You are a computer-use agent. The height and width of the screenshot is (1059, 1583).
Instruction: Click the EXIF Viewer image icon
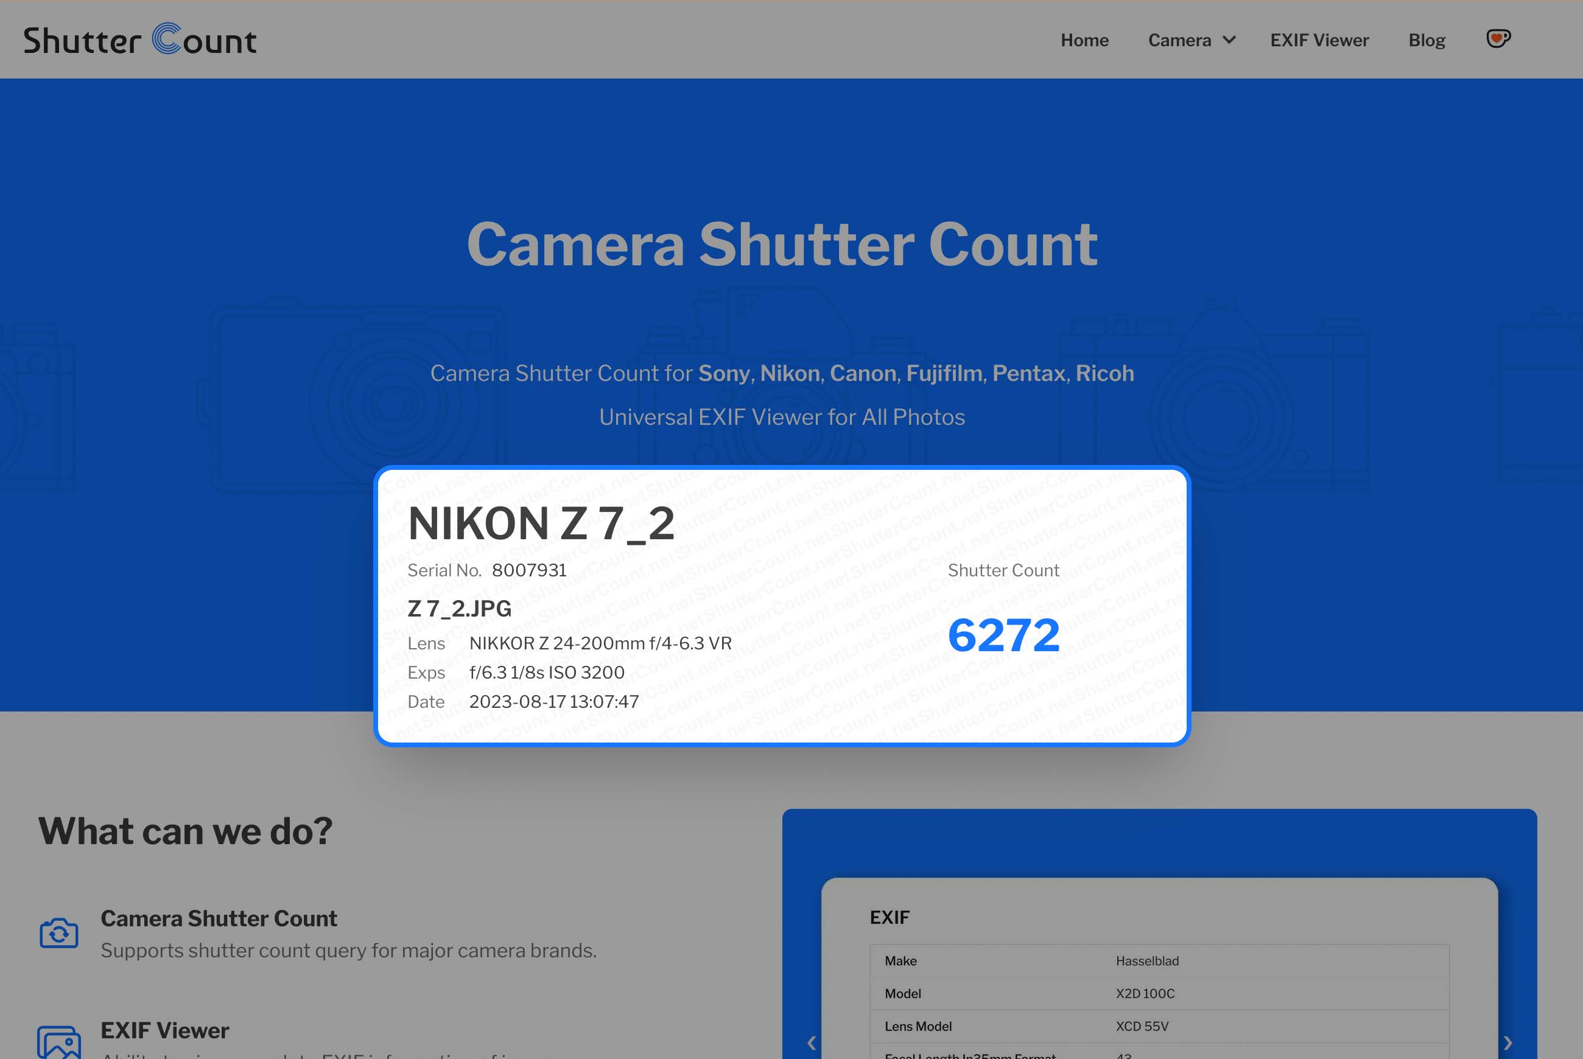[59, 1042]
